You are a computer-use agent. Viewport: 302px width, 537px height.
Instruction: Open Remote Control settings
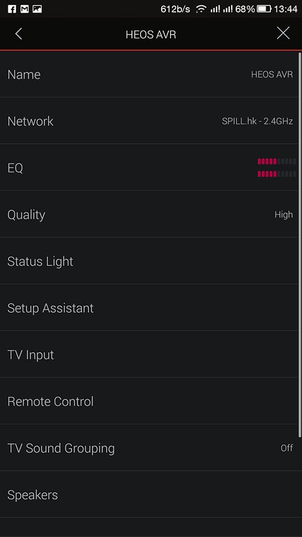pos(149,401)
